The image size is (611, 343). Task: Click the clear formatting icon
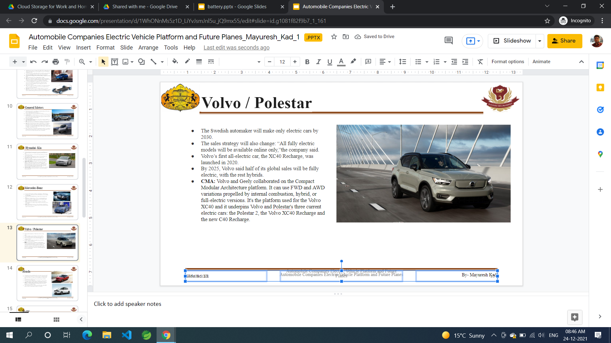tap(480, 62)
